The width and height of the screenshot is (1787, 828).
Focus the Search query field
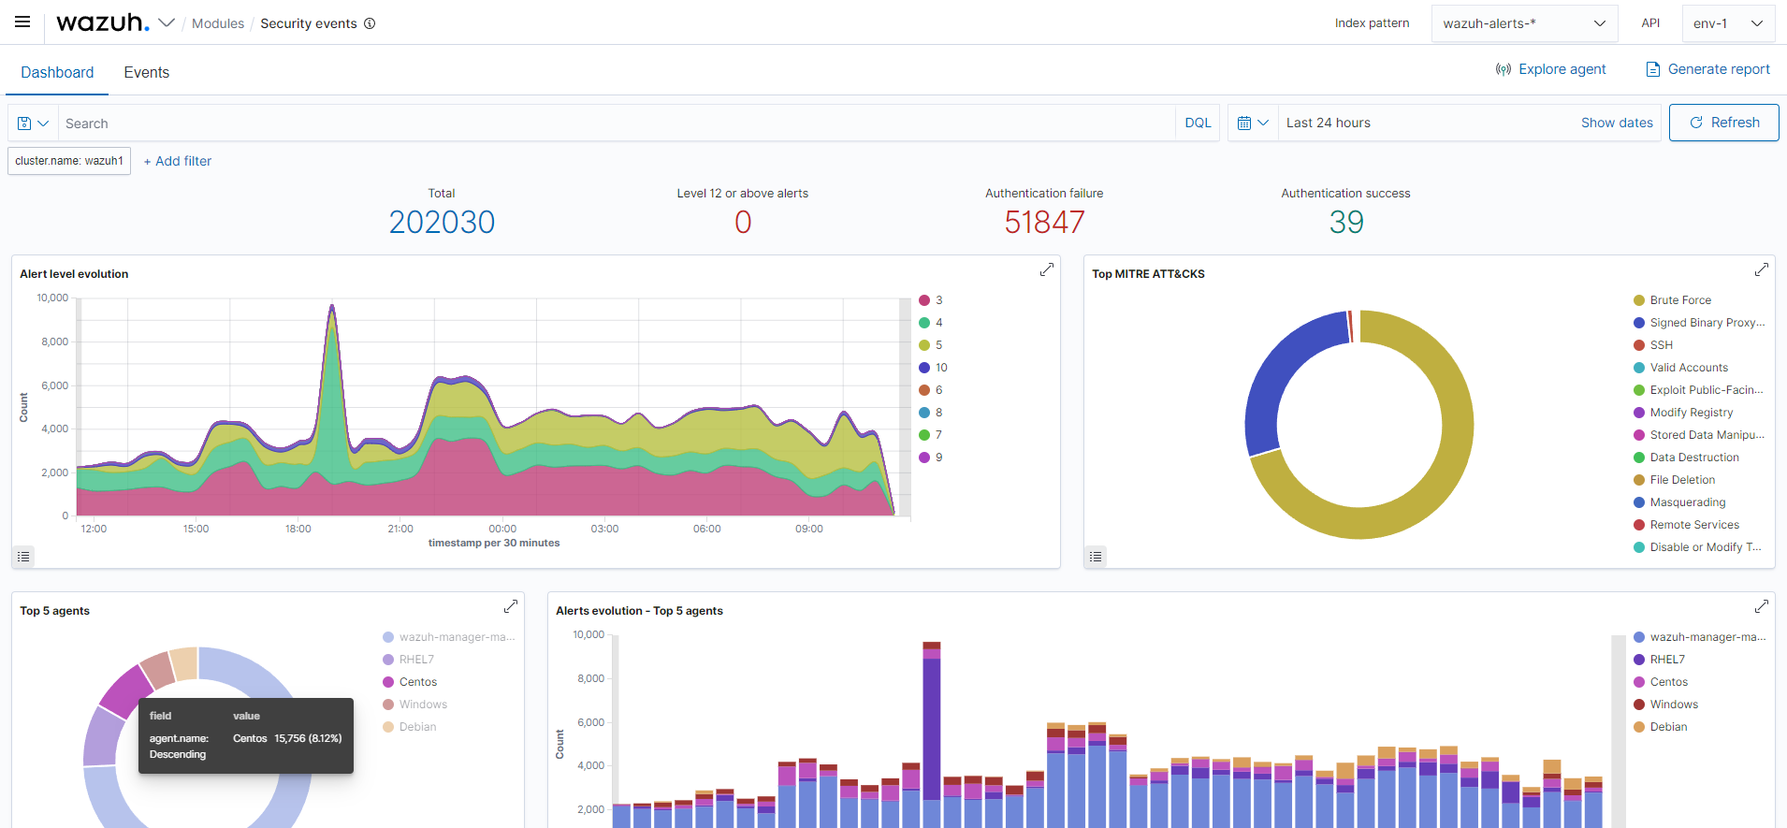[616, 123]
